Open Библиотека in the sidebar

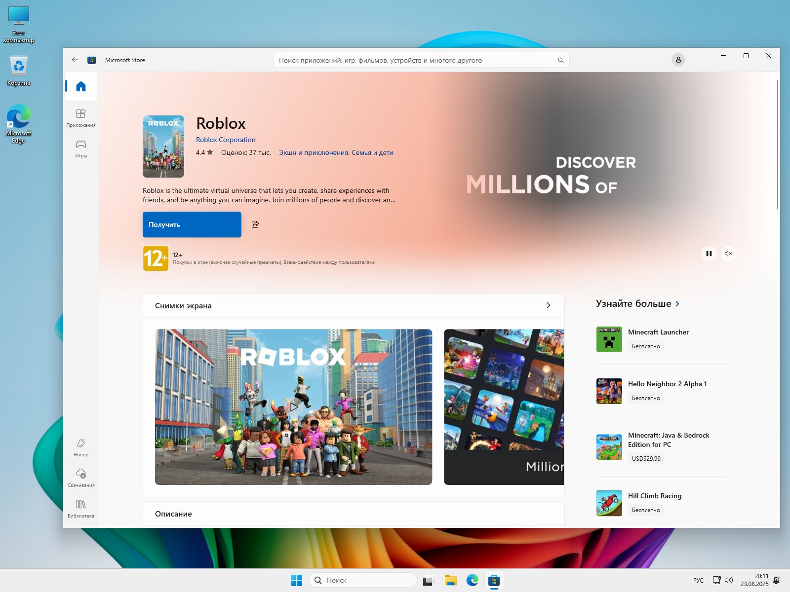point(81,509)
